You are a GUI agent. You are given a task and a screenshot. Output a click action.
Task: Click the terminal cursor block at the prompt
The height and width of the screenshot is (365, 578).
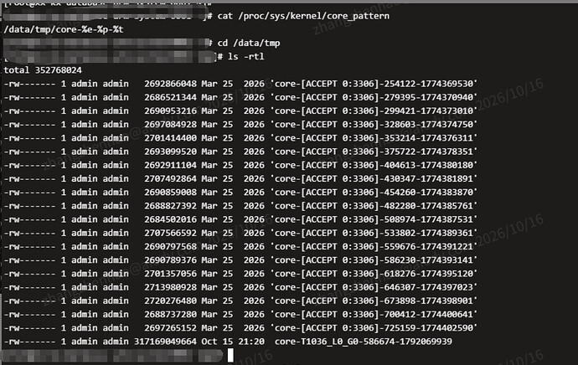click(230, 355)
